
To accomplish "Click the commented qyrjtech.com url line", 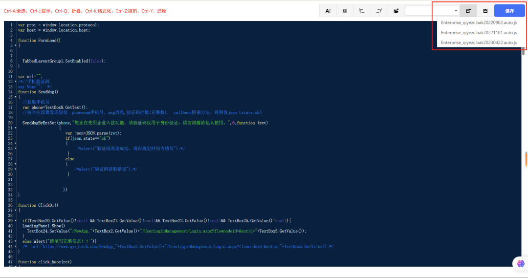I will (x=178, y=246).
